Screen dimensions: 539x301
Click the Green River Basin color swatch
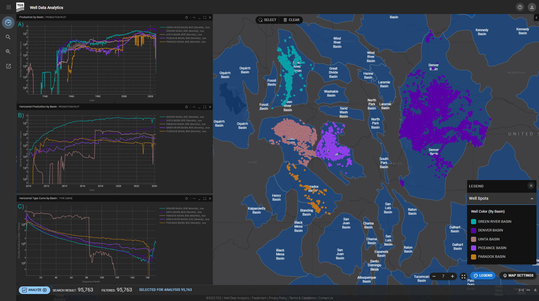point(474,222)
